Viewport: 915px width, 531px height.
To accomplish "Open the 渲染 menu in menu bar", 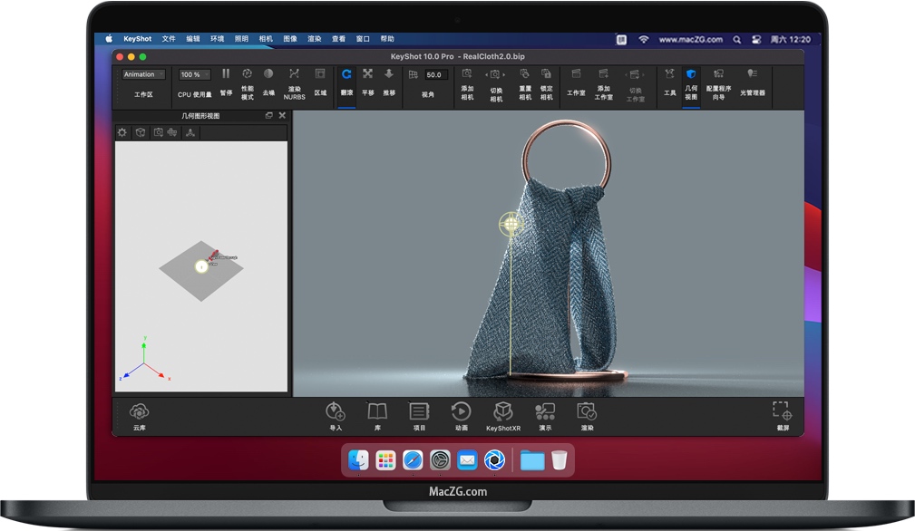I will [315, 39].
